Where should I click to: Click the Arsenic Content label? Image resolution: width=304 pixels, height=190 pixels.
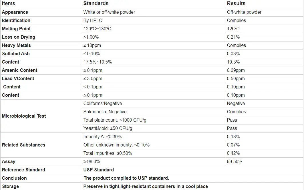[x=20, y=70]
